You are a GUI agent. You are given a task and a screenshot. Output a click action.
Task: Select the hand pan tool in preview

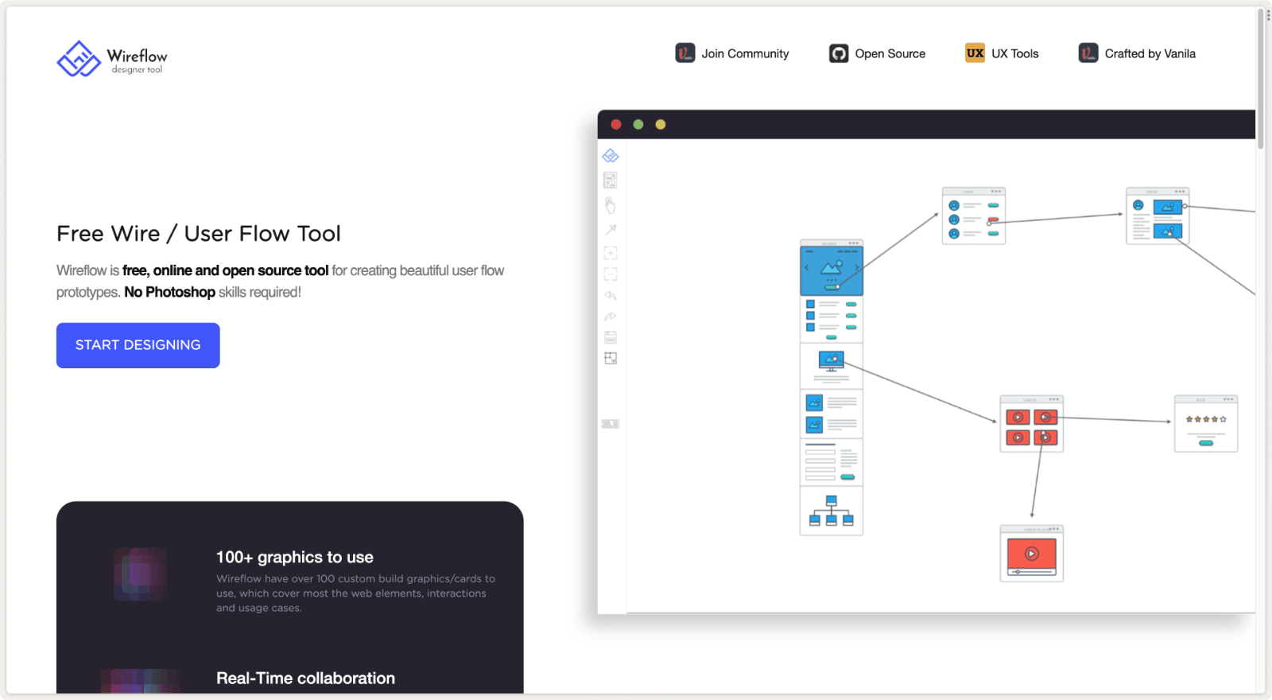[x=610, y=206]
